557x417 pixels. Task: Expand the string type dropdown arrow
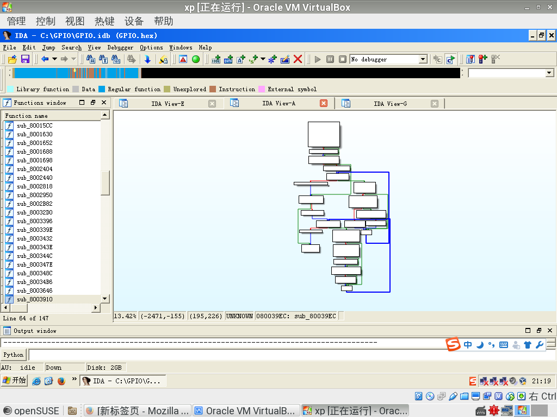[263, 59]
